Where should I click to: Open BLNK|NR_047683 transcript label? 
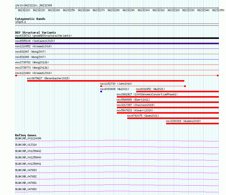[x=26, y=170]
